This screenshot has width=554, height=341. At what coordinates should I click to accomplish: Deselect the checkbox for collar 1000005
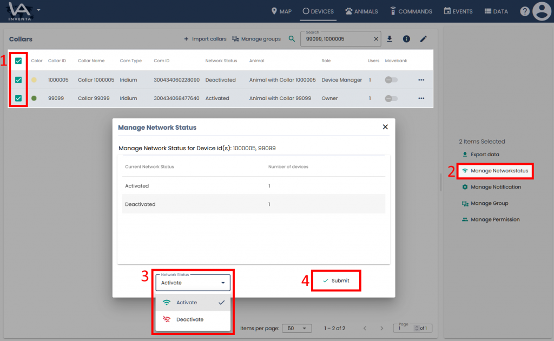pyautogui.click(x=18, y=80)
